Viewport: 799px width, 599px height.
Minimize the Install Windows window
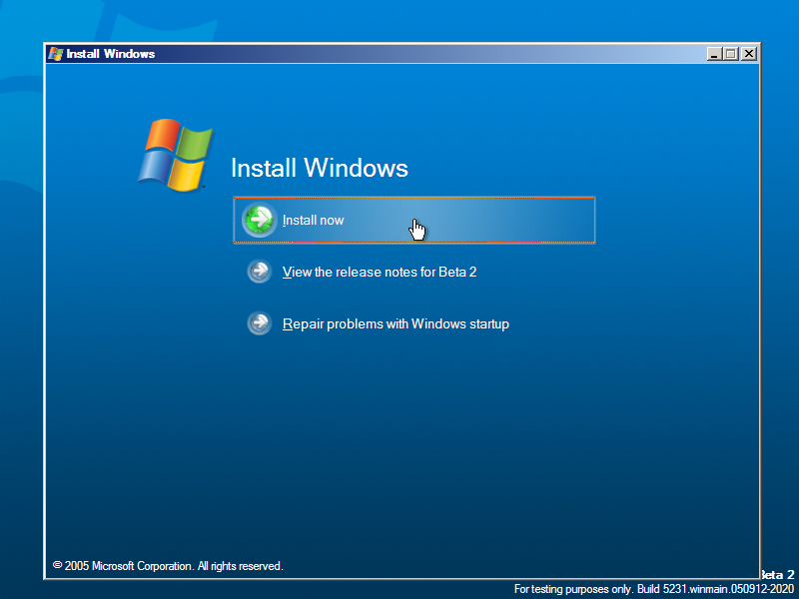pos(714,54)
